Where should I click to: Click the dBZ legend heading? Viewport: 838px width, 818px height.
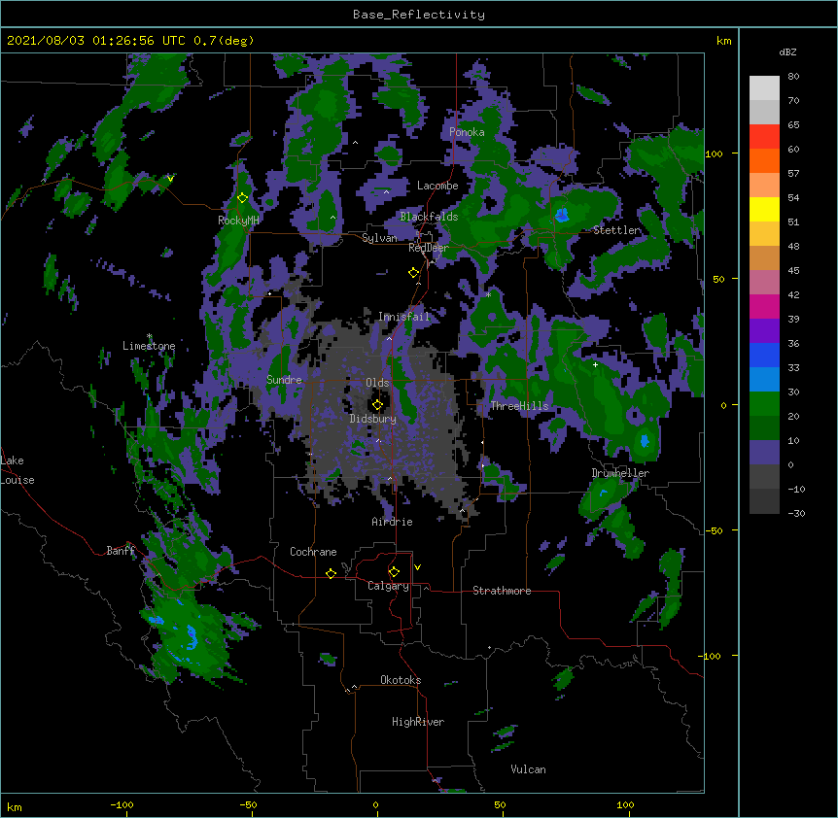click(x=787, y=51)
